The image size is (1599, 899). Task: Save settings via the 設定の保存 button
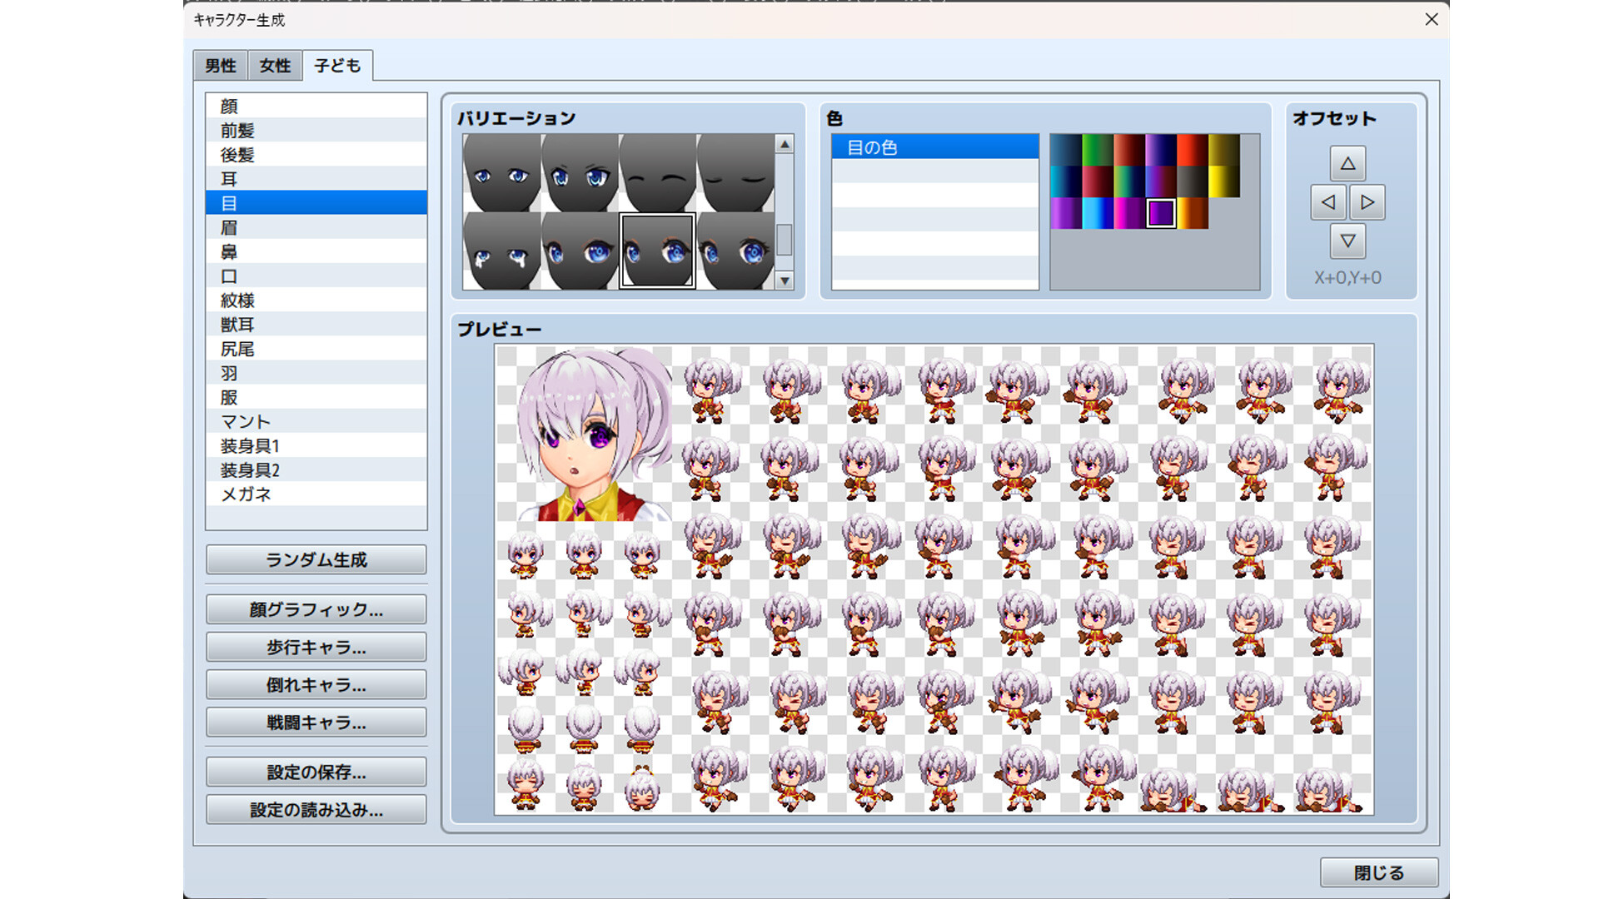click(316, 772)
